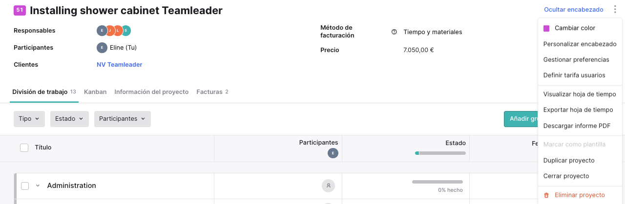Click the trash icon for Eliminar proyecto
This screenshot has height=204, width=625.
546,195
